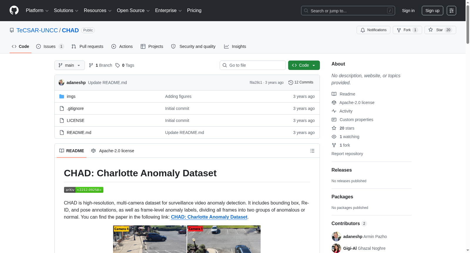470x253 pixels.
Task: Open the Pull requests tab
Action: (88, 46)
